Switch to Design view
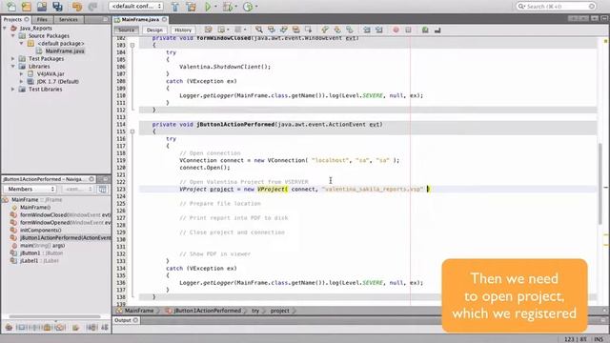Screen dimensions: 610x343 click(154, 30)
